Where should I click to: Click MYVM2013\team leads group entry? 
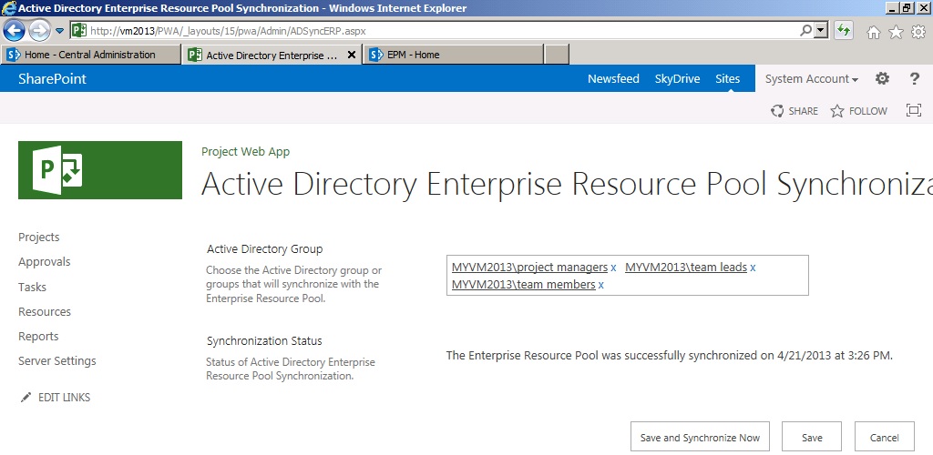(685, 268)
